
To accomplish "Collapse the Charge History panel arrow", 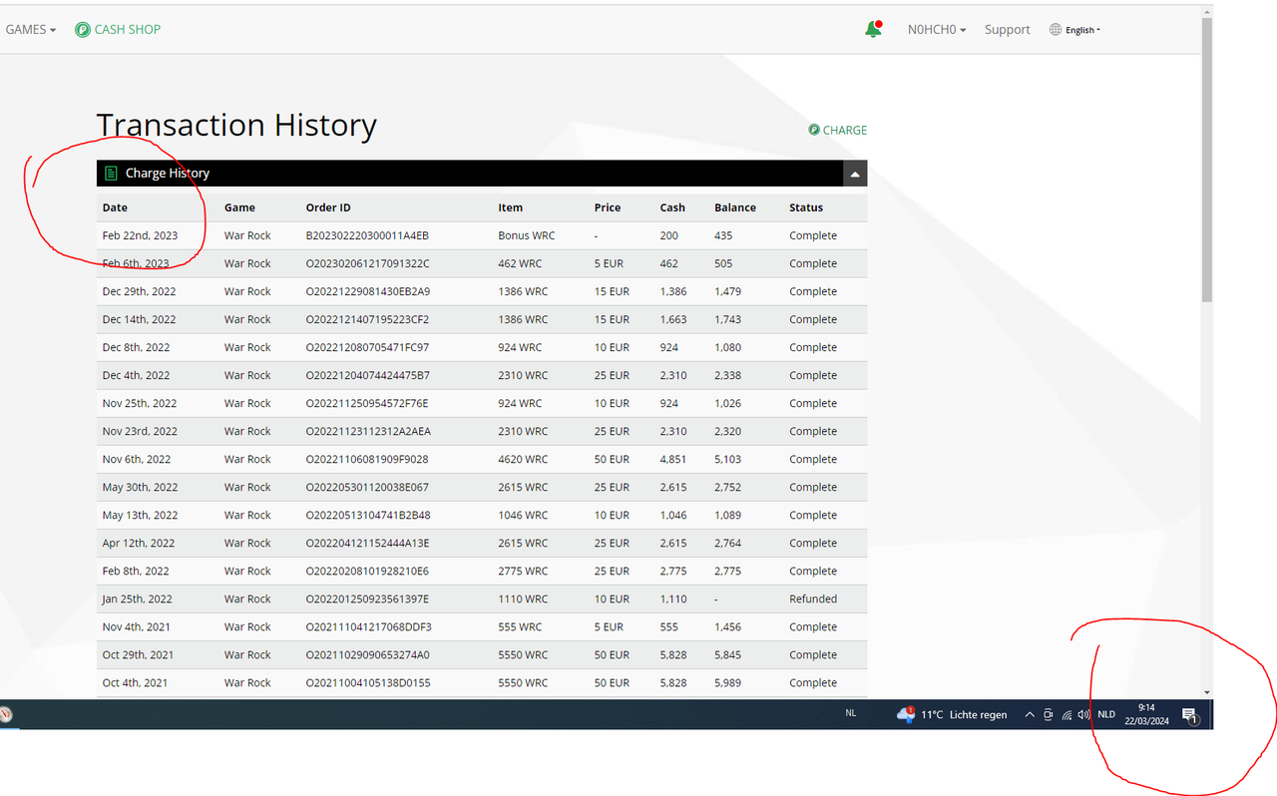I will pyautogui.click(x=855, y=174).
